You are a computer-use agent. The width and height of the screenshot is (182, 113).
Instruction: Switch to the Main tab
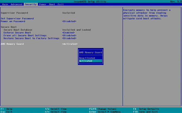coord(5,4)
